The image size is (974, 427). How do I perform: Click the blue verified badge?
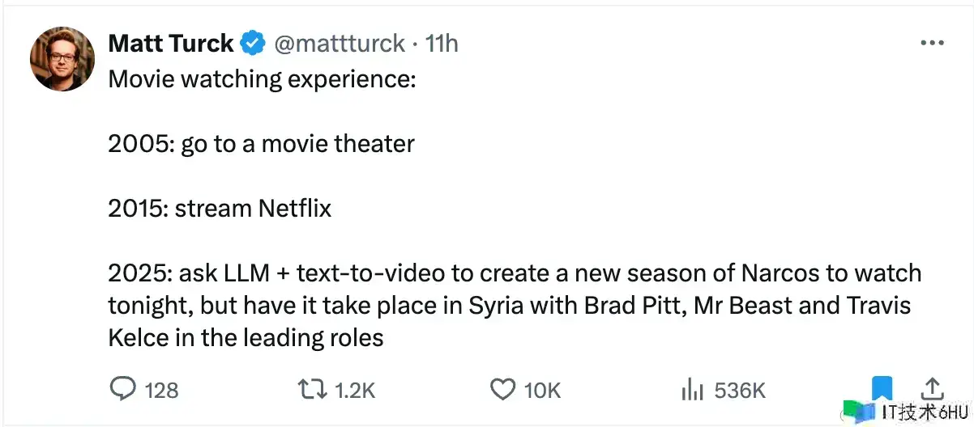[x=254, y=44]
